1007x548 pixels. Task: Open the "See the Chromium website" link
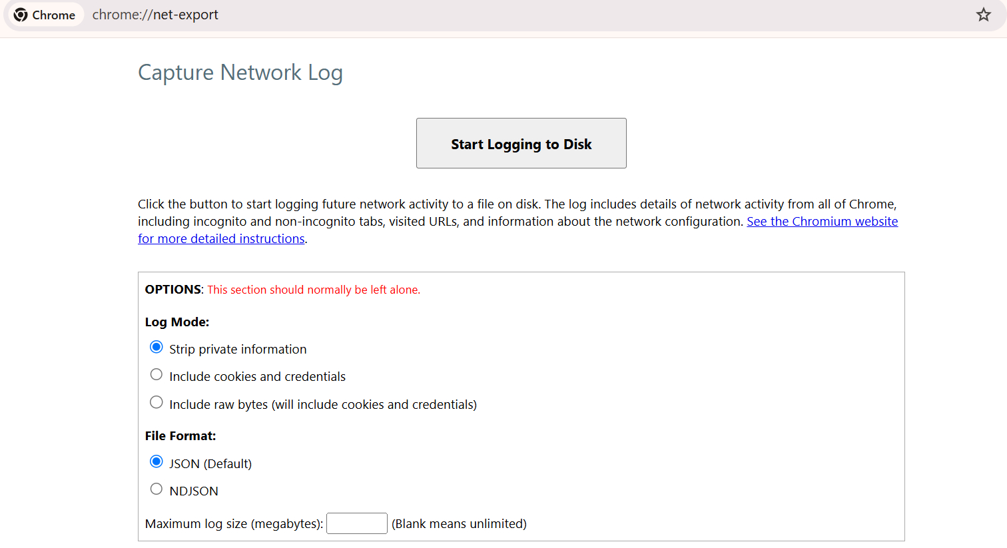click(822, 221)
